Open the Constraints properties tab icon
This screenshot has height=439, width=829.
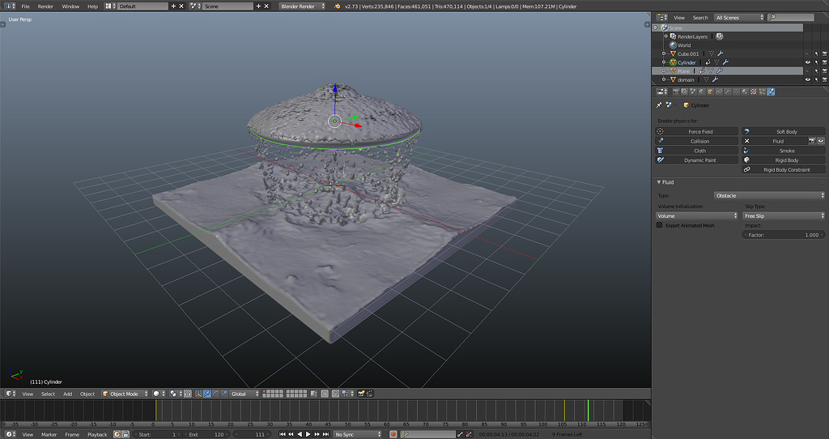(x=719, y=92)
